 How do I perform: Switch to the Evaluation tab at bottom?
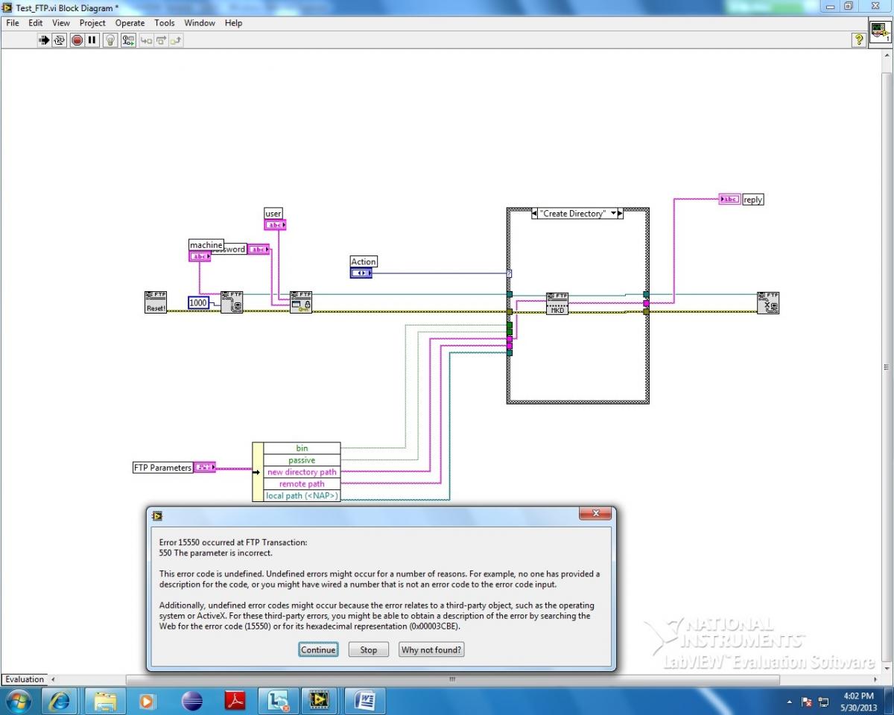point(24,679)
